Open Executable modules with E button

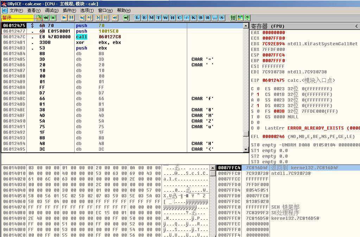[x=144, y=18]
